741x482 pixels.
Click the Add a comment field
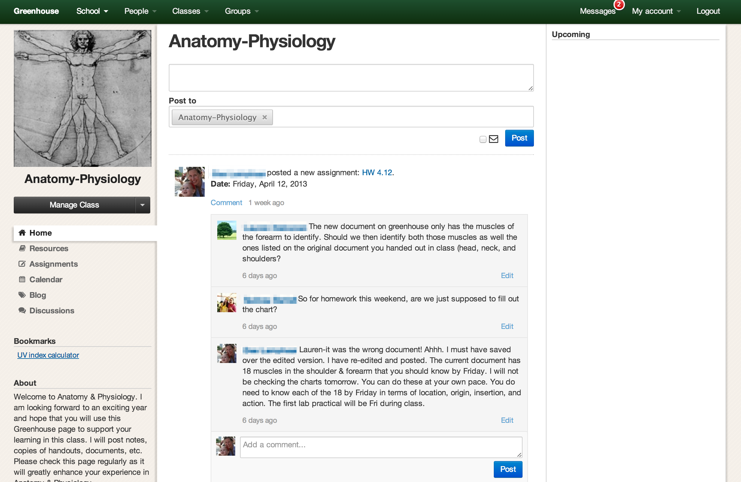click(381, 447)
